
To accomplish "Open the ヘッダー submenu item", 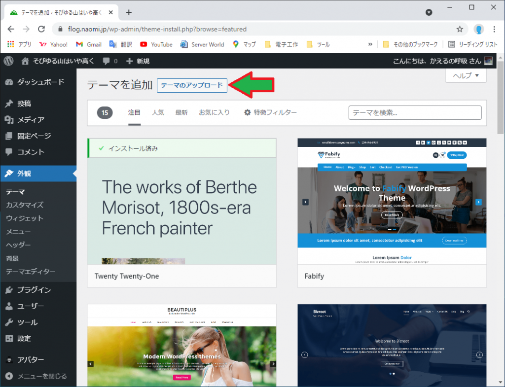I will click(18, 245).
